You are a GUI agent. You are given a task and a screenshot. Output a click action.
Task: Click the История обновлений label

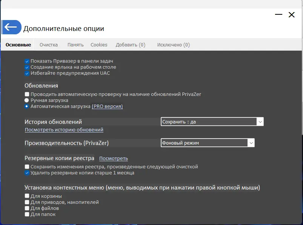[x=53, y=122]
